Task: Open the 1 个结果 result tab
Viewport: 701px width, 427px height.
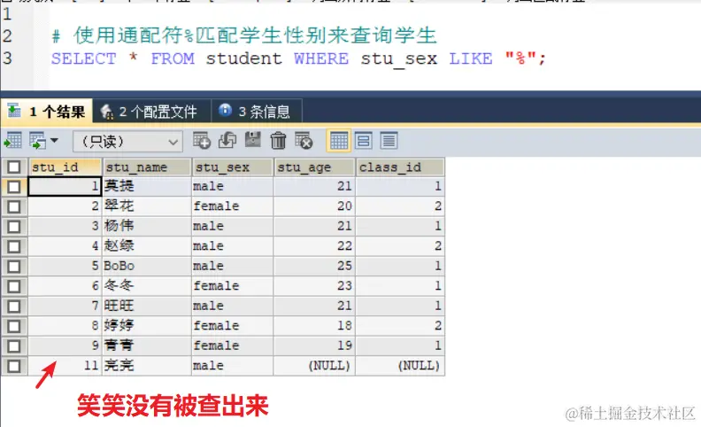Action: (47, 112)
